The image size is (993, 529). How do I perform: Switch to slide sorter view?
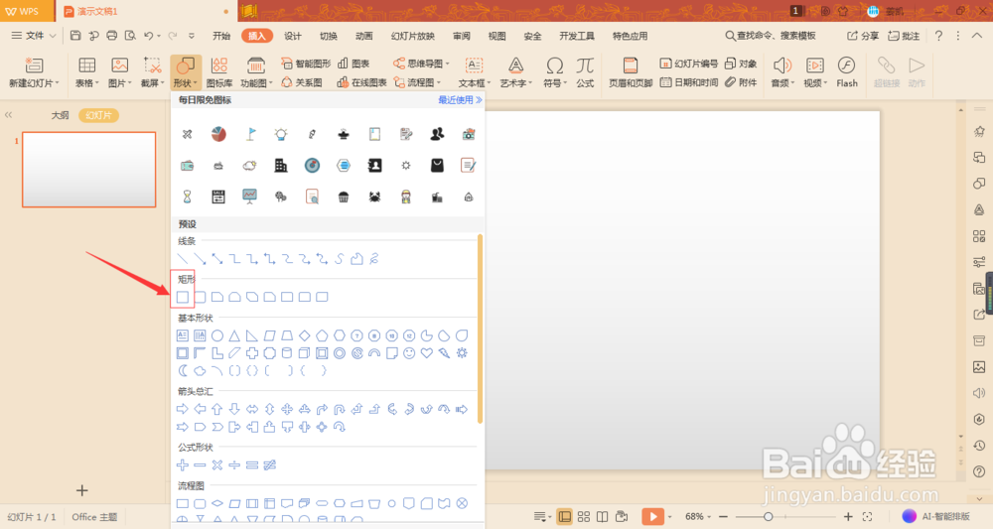click(x=584, y=517)
